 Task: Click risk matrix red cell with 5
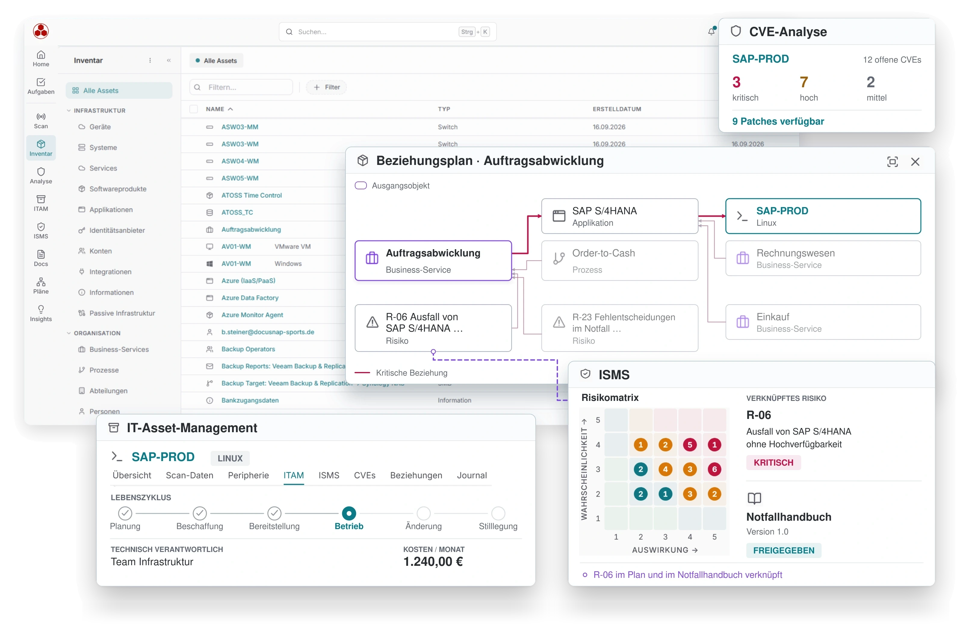[x=689, y=444]
